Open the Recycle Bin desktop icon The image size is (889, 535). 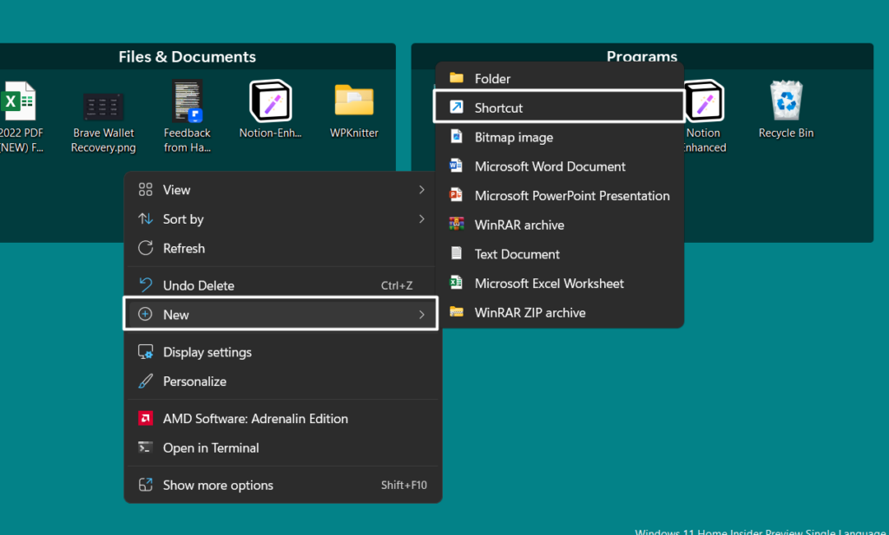pos(787,102)
